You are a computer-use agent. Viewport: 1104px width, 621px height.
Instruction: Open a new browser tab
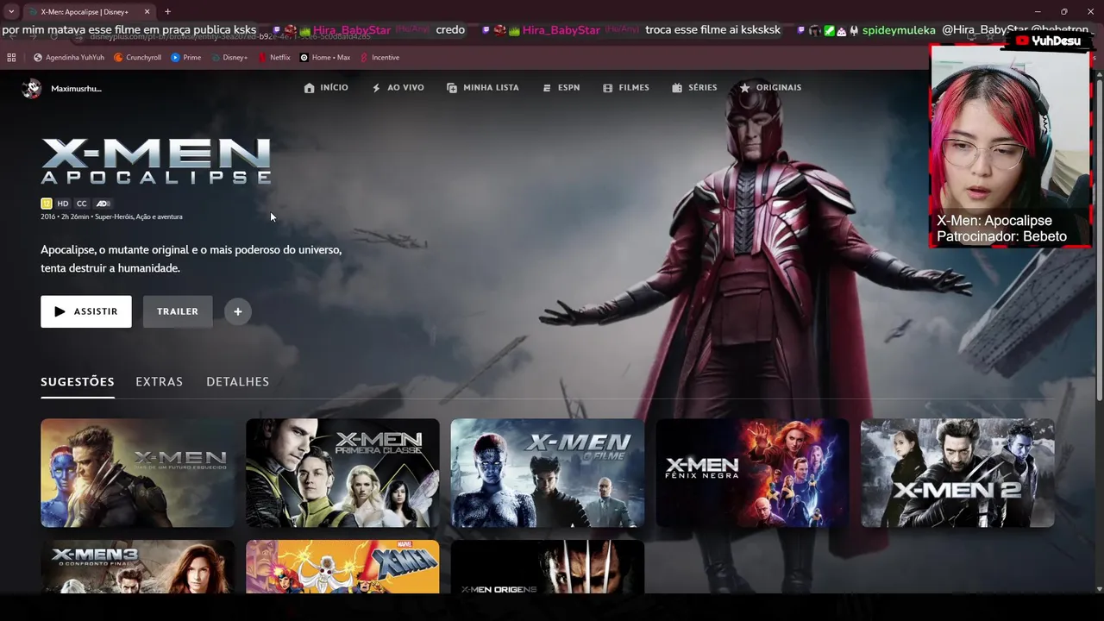(167, 11)
